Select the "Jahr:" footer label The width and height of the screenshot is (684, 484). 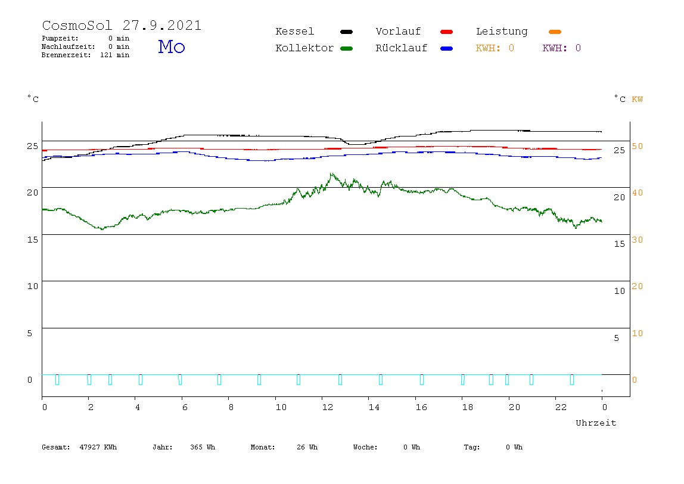(163, 447)
